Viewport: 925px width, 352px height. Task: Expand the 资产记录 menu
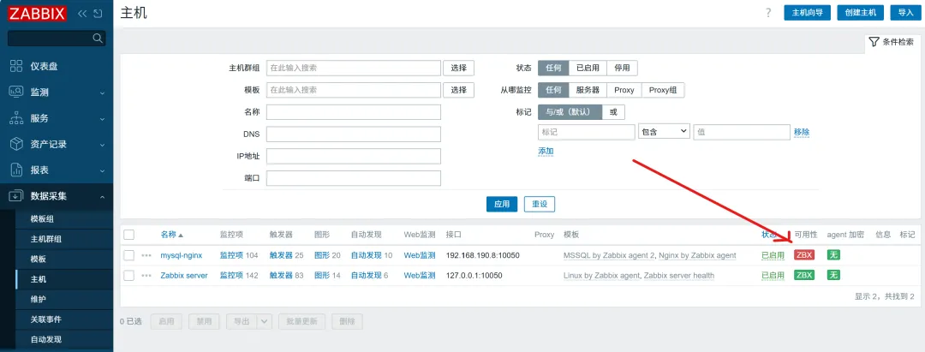(x=102, y=145)
